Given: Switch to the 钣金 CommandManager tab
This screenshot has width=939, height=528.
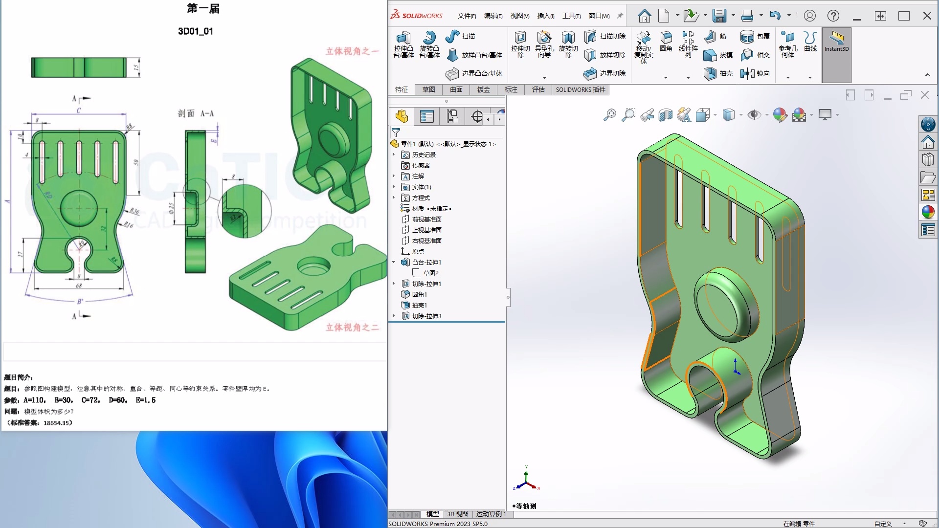Looking at the screenshot, I should [x=483, y=89].
